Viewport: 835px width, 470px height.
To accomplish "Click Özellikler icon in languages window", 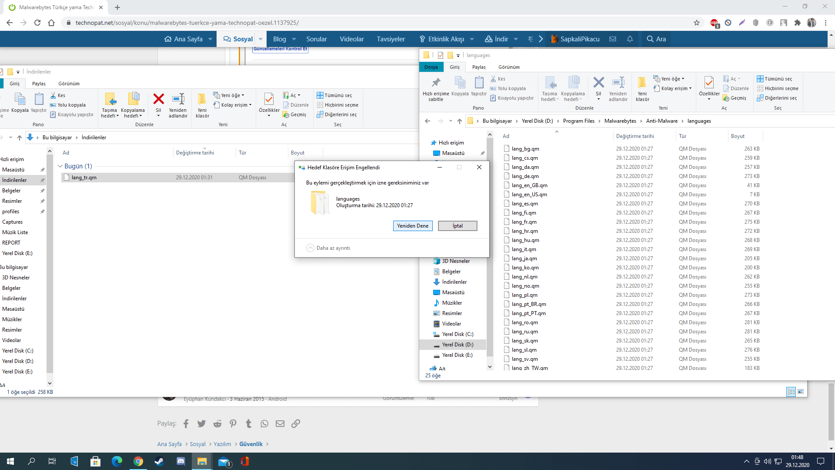I will pos(709,83).
